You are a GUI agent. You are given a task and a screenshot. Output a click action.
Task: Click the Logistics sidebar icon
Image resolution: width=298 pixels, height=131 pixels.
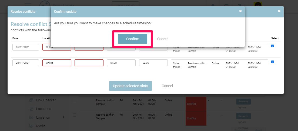[x=31, y=117]
